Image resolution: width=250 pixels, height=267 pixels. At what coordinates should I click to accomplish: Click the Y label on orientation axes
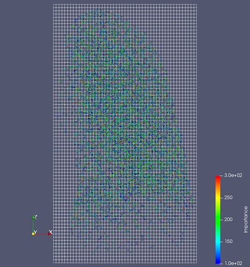[35, 232]
